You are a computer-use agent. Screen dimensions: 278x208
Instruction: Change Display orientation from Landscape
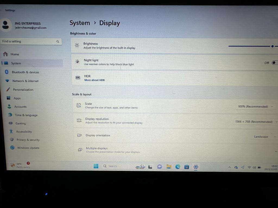pyautogui.click(x=261, y=136)
